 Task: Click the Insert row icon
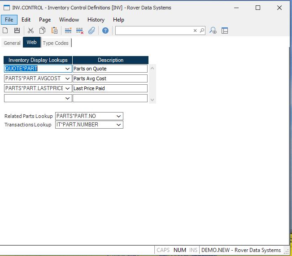68,30
